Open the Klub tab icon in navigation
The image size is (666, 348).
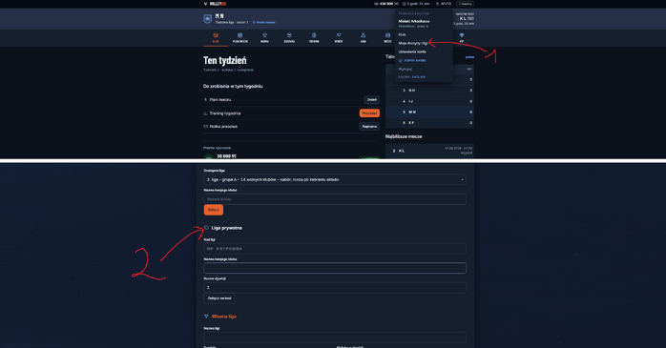(216, 35)
